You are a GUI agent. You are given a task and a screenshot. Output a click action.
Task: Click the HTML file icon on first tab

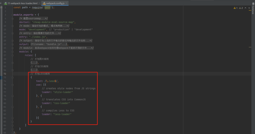(5, 3)
